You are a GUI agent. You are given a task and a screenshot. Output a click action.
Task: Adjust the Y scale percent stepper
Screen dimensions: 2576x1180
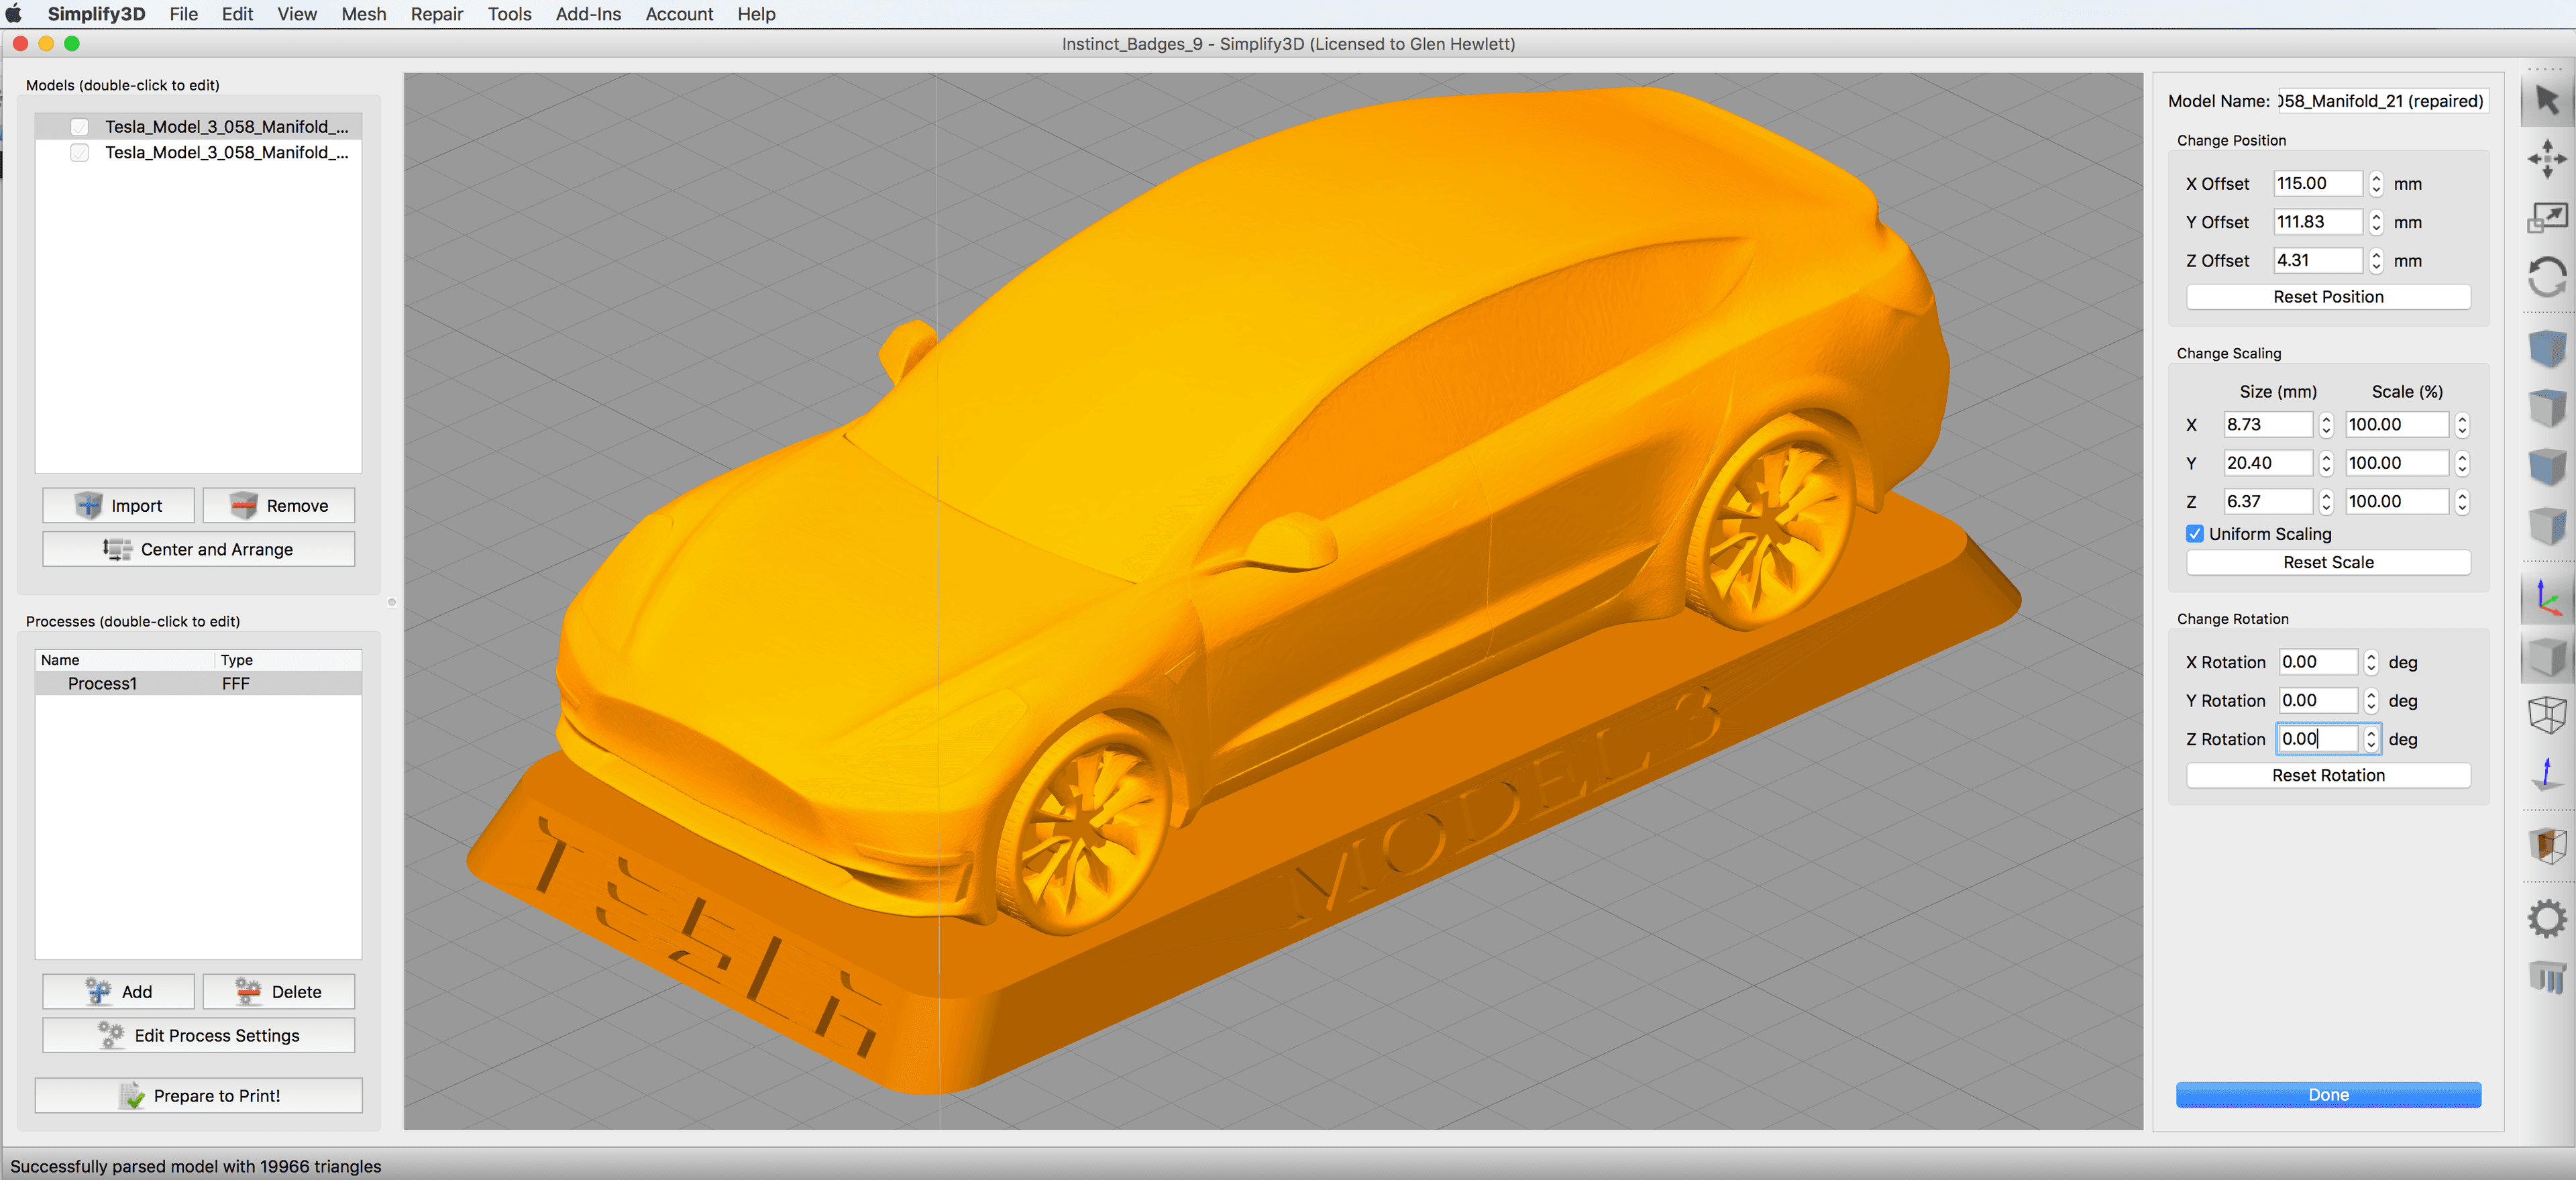2461,463
